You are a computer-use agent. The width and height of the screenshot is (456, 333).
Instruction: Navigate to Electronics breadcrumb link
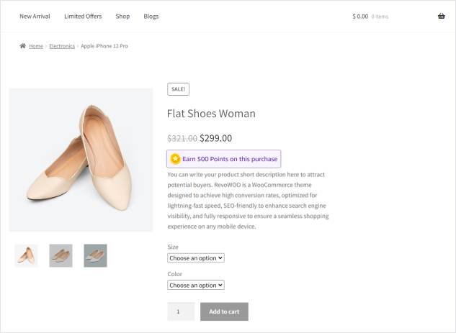pyautogui.click(x=62, y=46)
